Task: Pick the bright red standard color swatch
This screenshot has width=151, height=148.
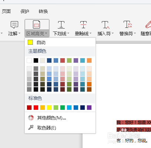Action: 36,108
